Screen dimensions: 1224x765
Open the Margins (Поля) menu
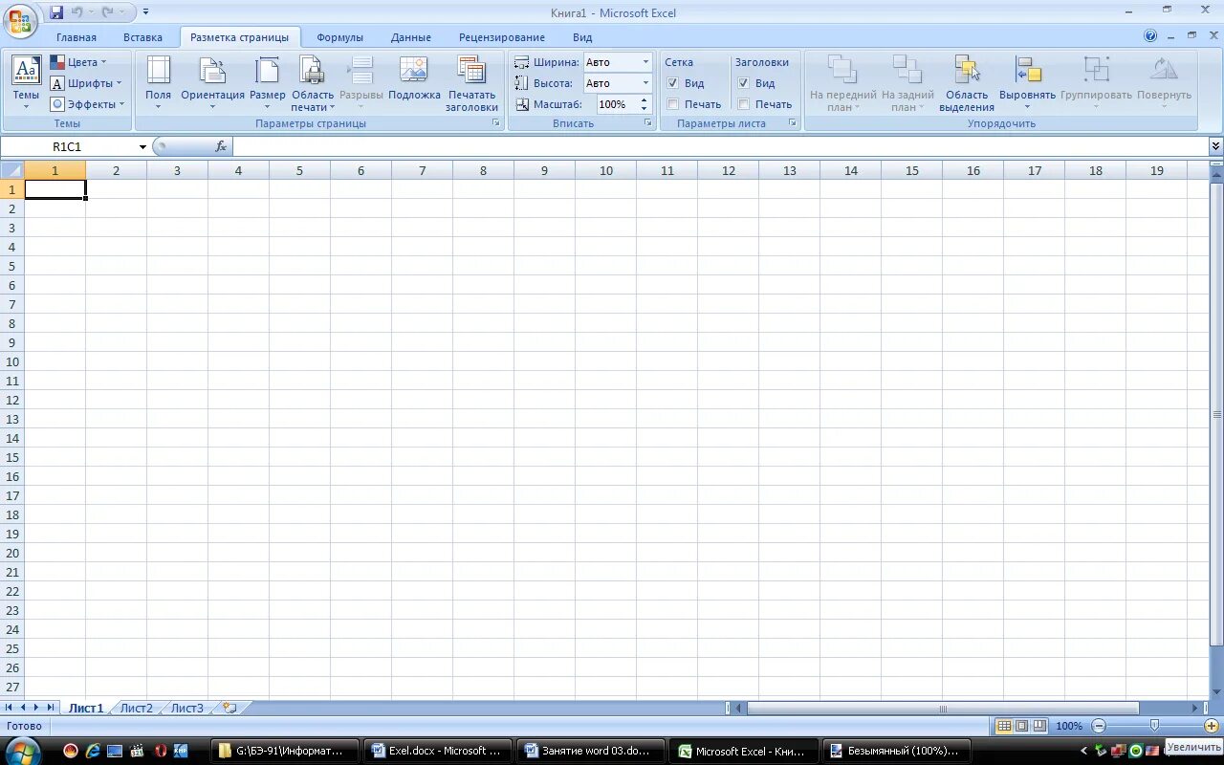158,83
